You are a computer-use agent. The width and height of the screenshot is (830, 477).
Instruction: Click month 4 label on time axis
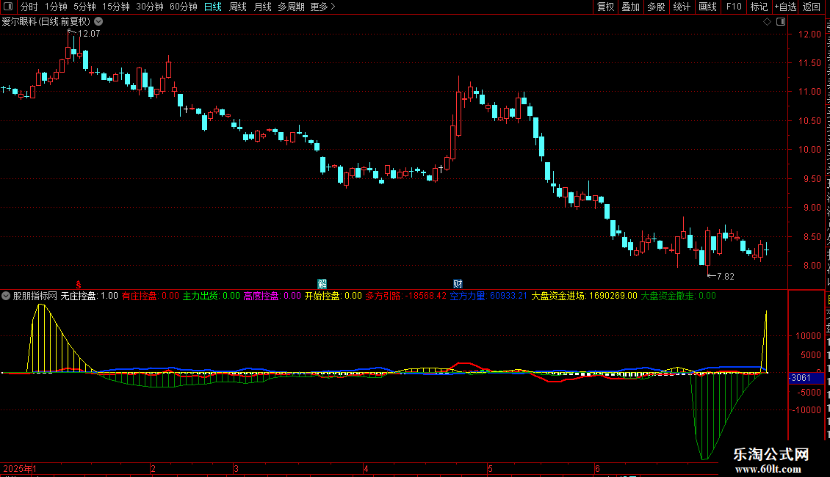[x=366, y=469]
